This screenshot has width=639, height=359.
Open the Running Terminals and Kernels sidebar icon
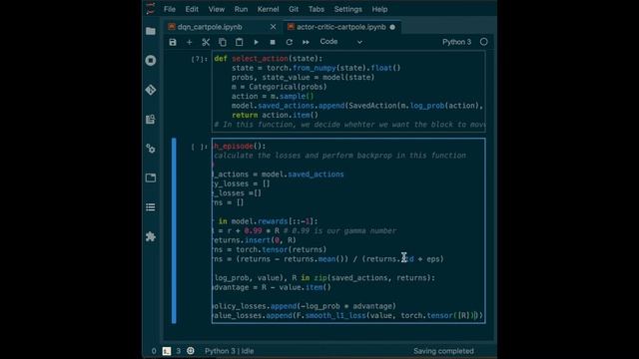click(x=151, y=61)
